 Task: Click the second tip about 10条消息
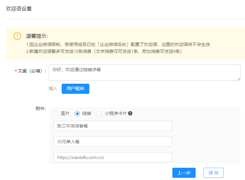pos(104,51)
